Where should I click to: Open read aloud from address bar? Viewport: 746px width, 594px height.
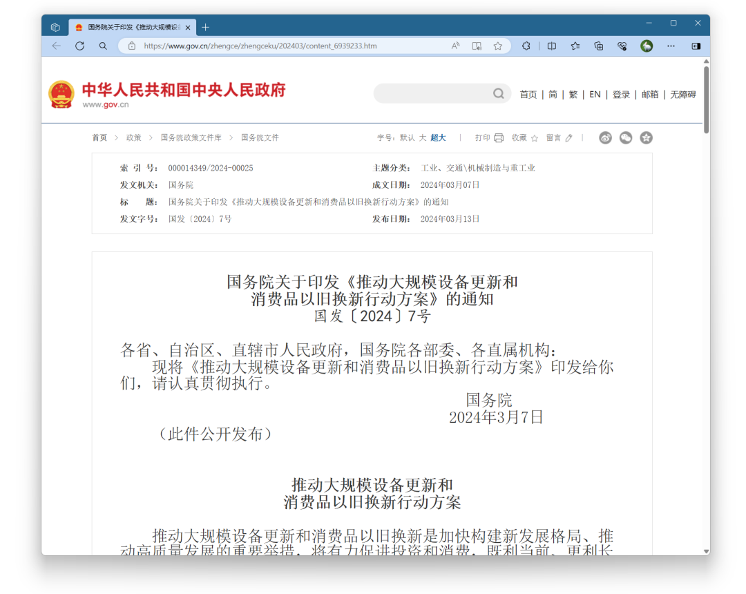pyautogui.click(x=456, y=46)
